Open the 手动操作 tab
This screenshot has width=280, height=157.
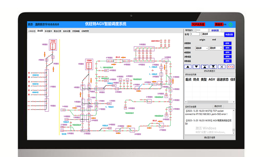pos(48,31)
